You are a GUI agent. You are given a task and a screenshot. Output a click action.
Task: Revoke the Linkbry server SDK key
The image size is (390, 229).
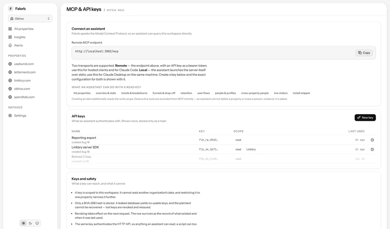372,149
